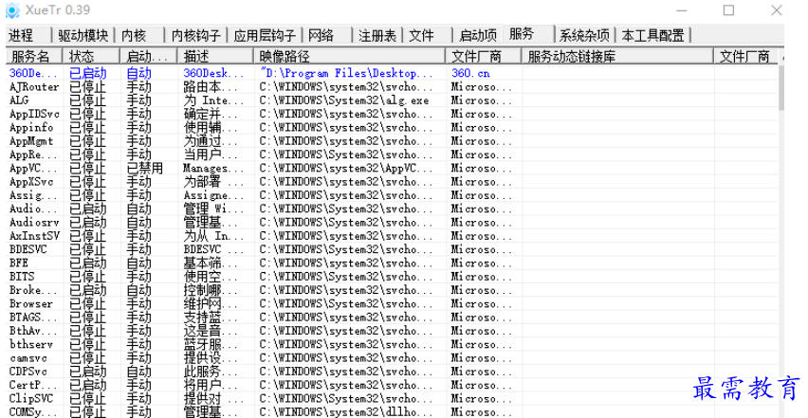Click the 360.cn vendor cell
Viewport: 808px width, 418px height.
pyautogui.click(x=470, y=73)
